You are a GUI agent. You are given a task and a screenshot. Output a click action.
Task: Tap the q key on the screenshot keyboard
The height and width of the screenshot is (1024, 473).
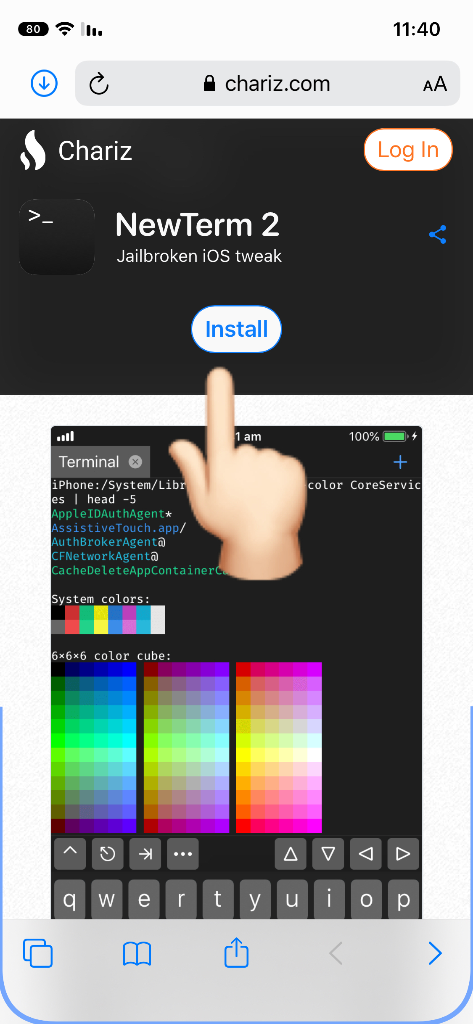click(70, 899)
